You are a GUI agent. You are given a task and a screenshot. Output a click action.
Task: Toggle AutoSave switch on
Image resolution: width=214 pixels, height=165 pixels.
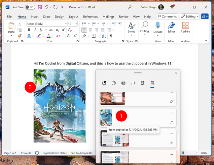pos(30,7)
